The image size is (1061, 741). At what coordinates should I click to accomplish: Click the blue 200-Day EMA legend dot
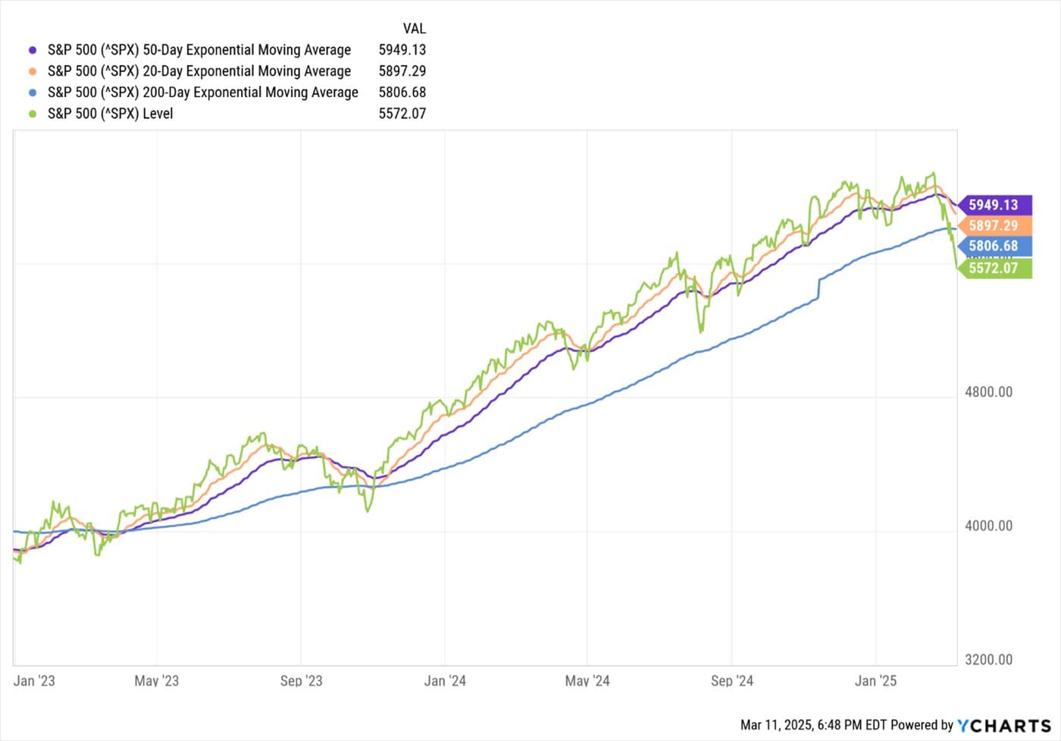[32, 93]
